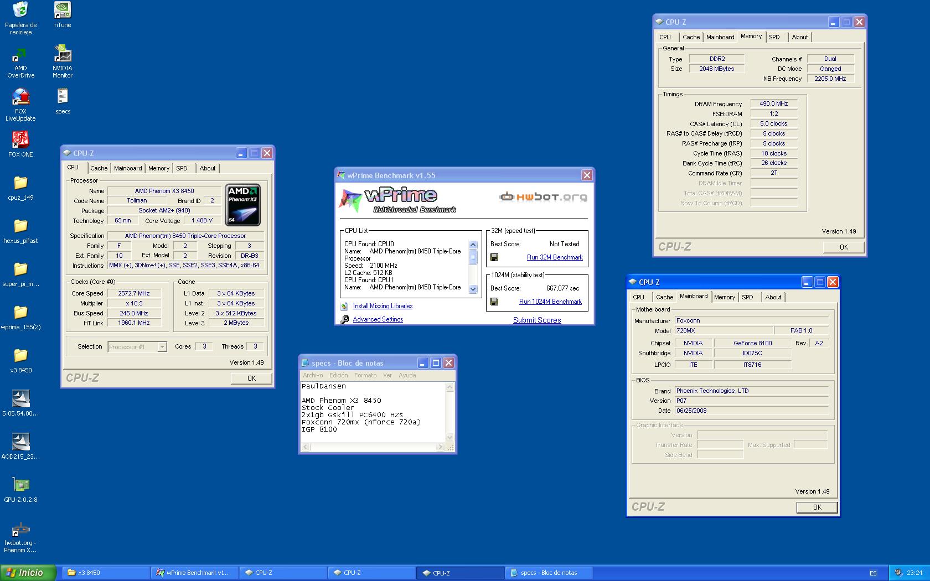Click Run 1024M Benchmark link
The image size is (930, 581).
tap(550, 302)
